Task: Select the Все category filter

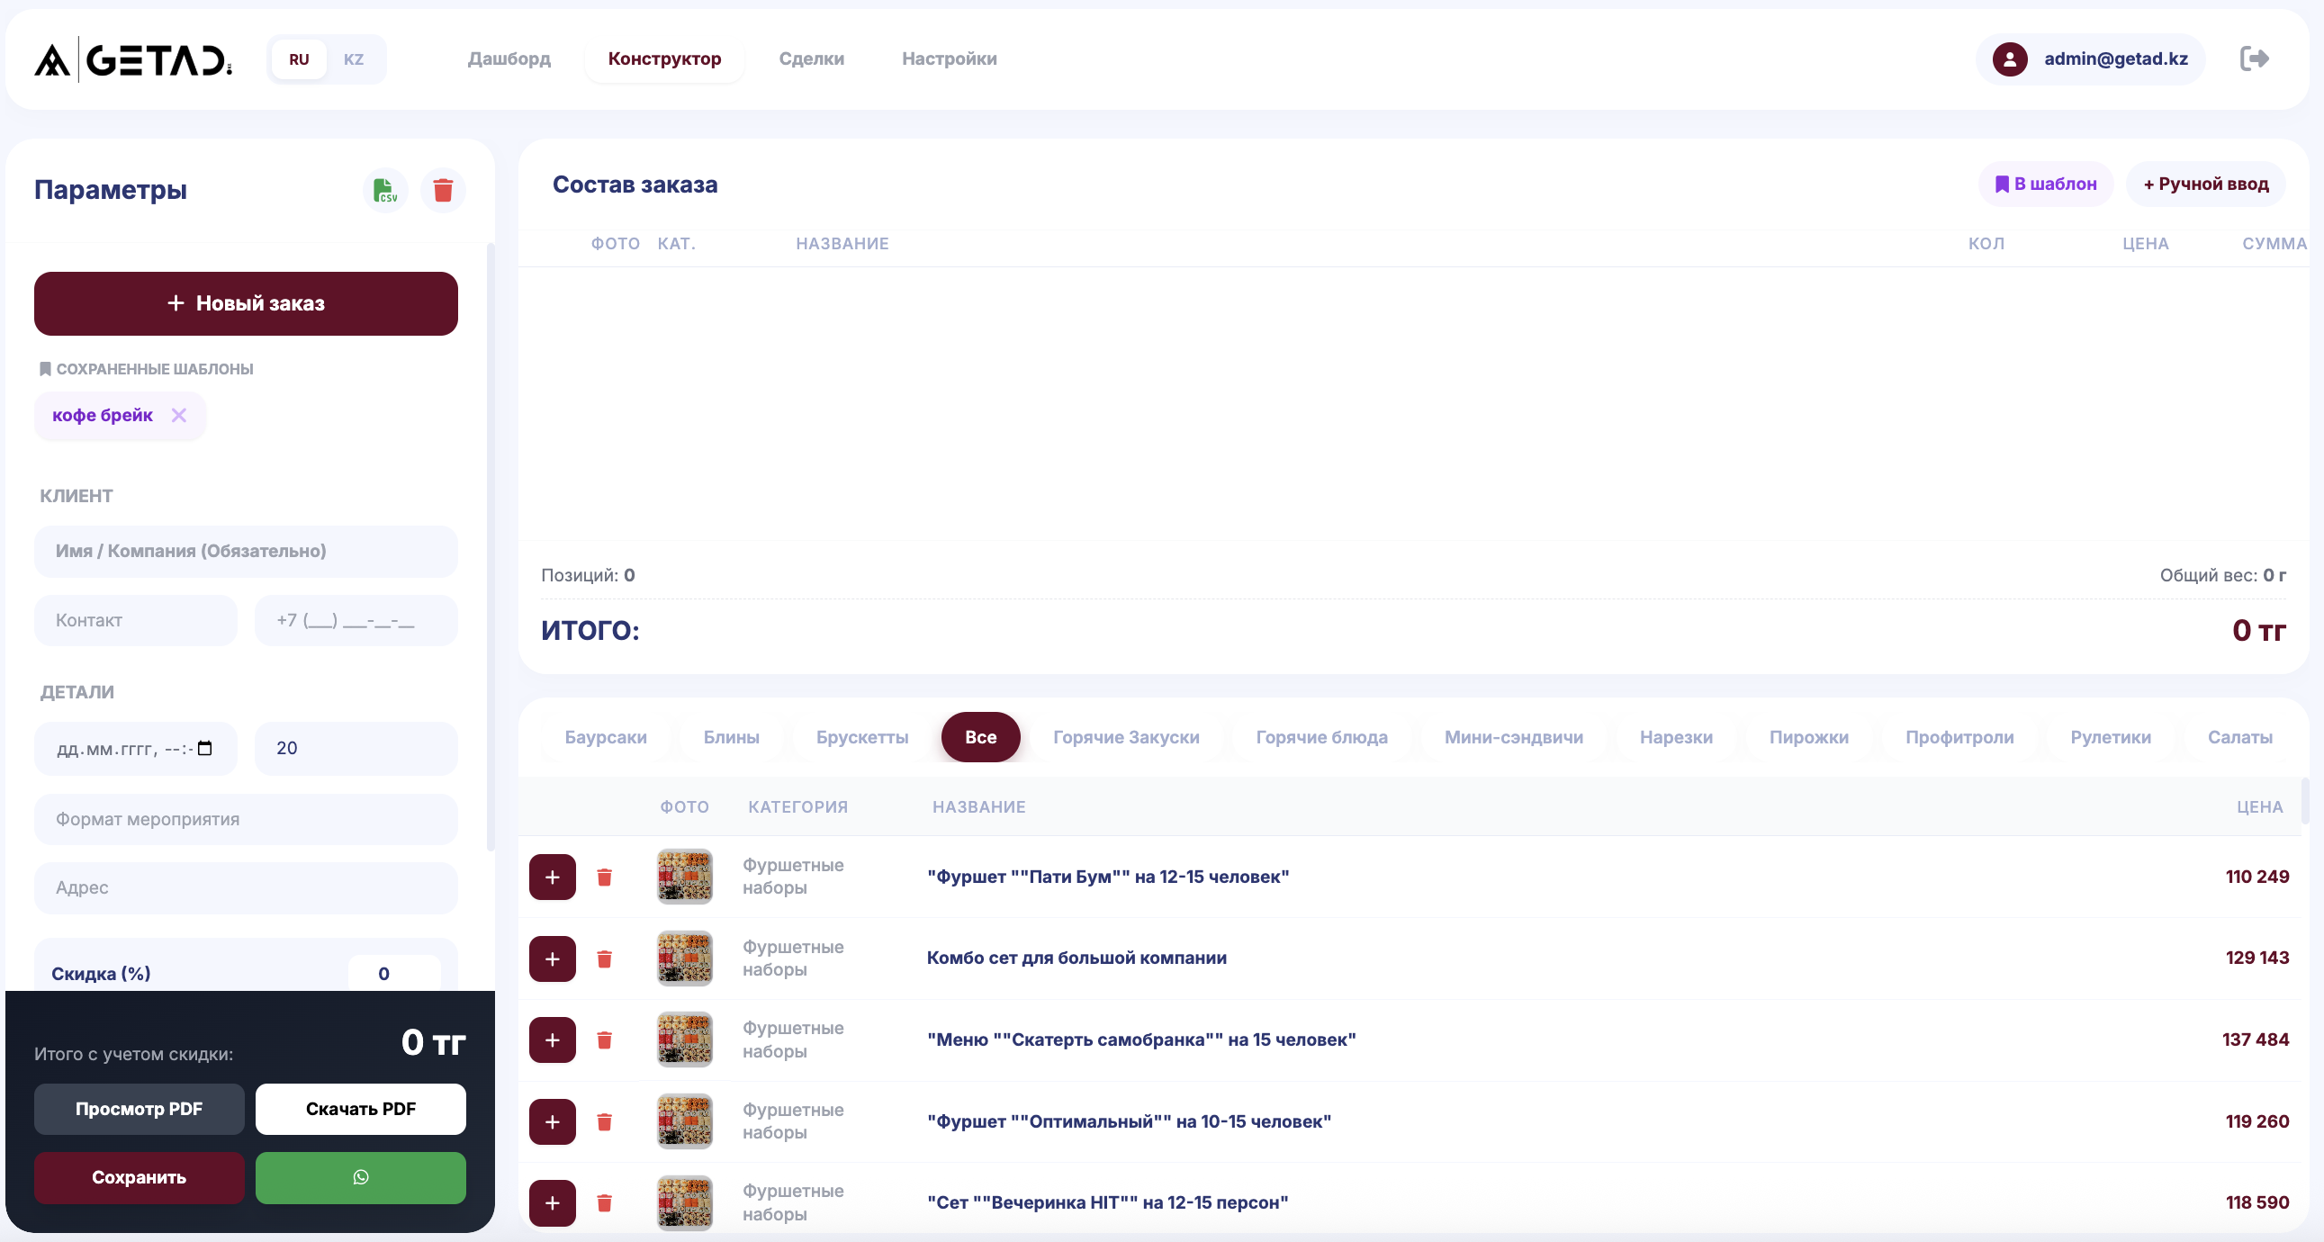Action: click(980, 737)
